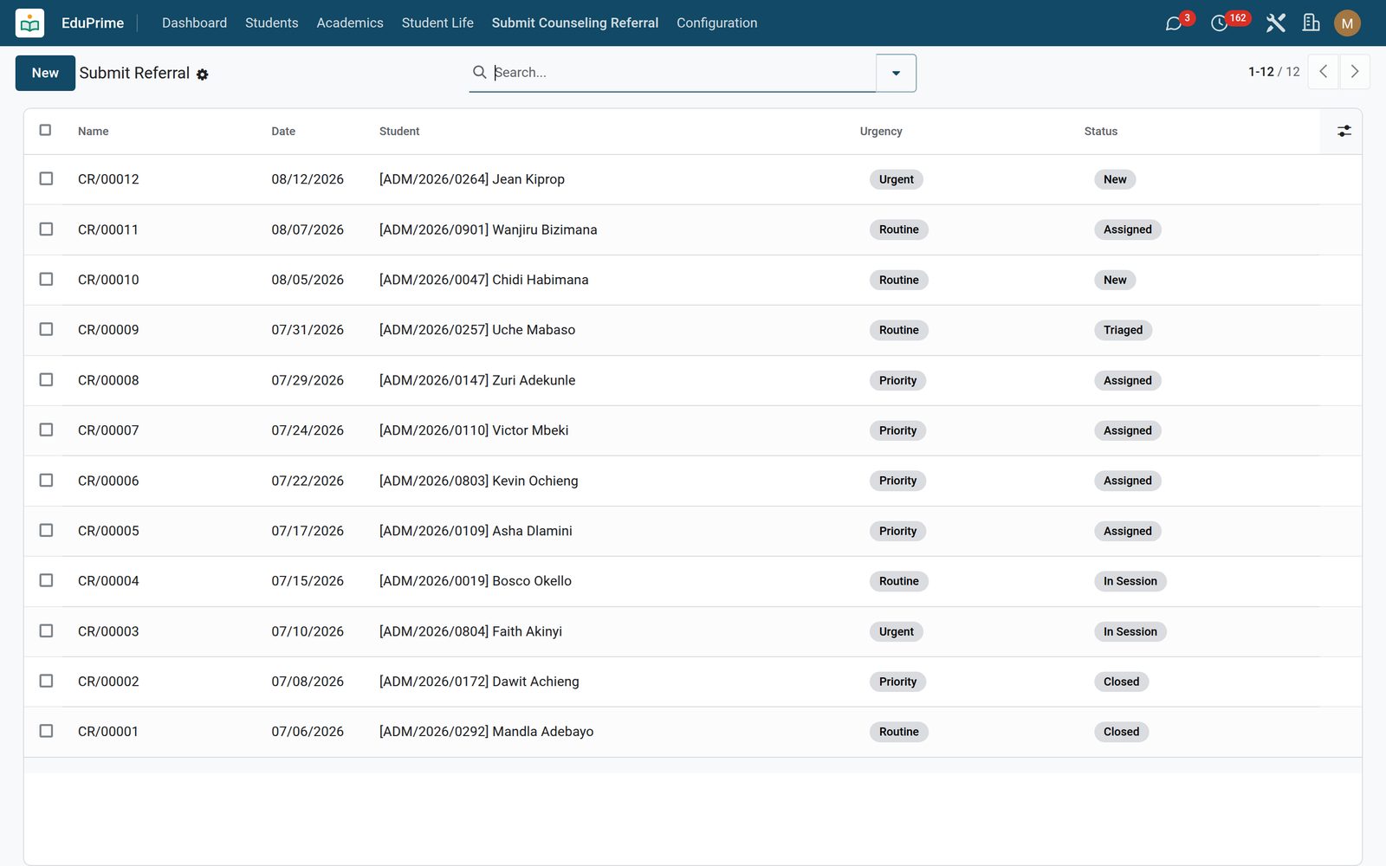This screenshot has width=1386, height=866.
Task: Open record CR/00011
Action: [x=108, y=229]
